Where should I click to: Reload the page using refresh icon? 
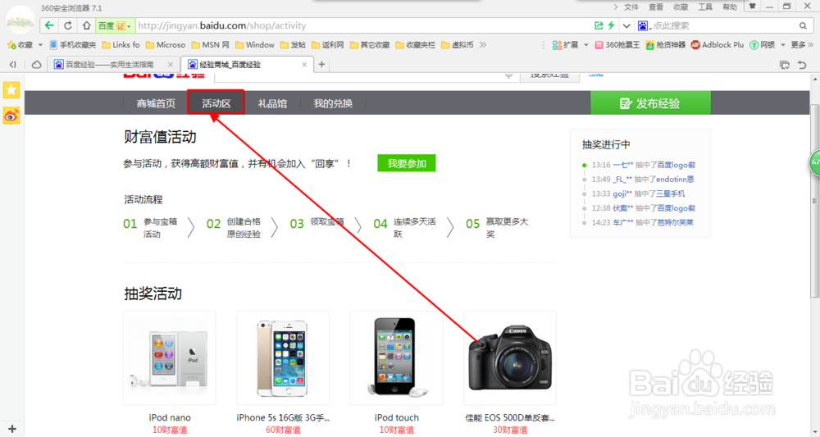pos(68,25)
